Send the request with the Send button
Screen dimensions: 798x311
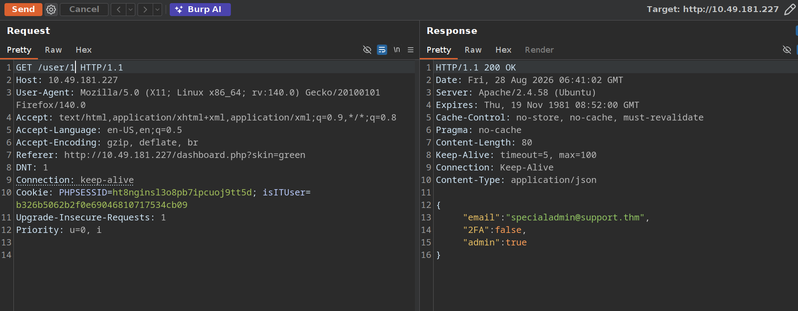tap(23, 9)
